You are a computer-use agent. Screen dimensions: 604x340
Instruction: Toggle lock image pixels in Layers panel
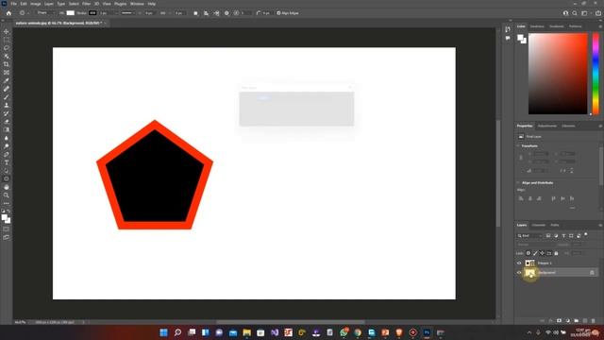(x=535, y=253)
